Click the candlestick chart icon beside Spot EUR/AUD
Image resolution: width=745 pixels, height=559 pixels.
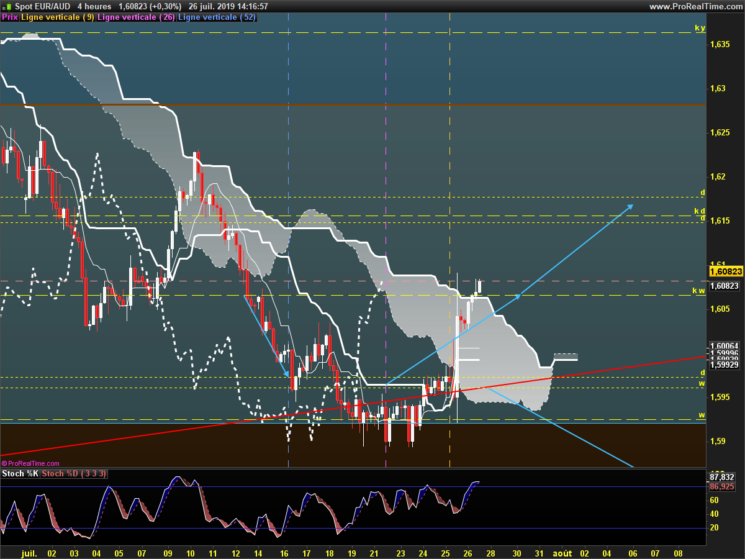(5, 6)
